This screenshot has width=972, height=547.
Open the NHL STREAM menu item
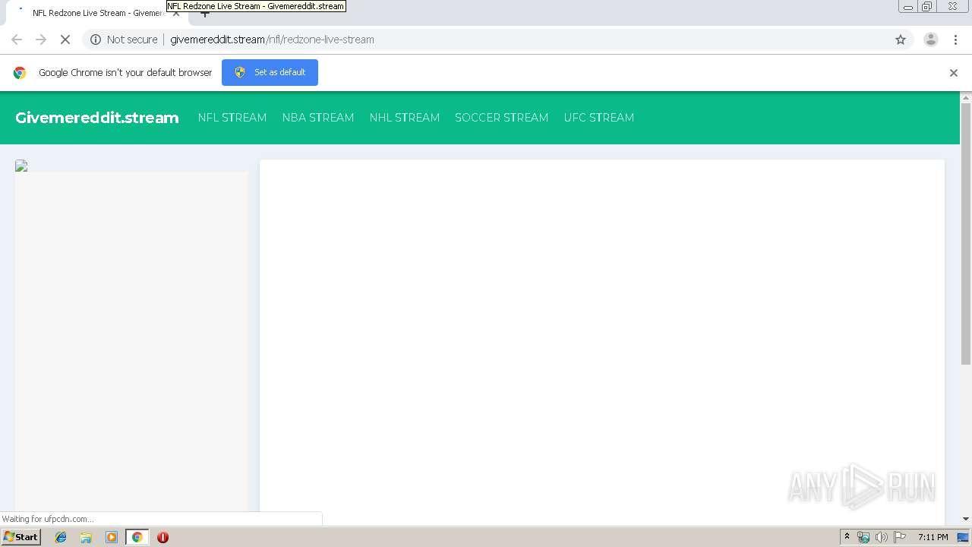[405, 118]
